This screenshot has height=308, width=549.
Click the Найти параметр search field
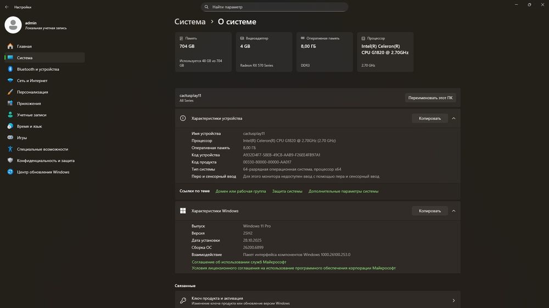click(x=274, y=7)
